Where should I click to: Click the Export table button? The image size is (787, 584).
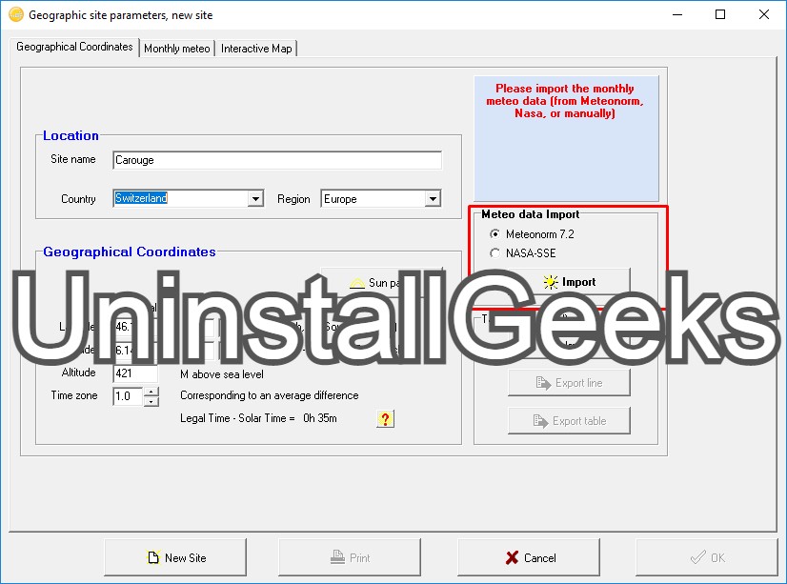pyautogui.click(x=569, y=421)
